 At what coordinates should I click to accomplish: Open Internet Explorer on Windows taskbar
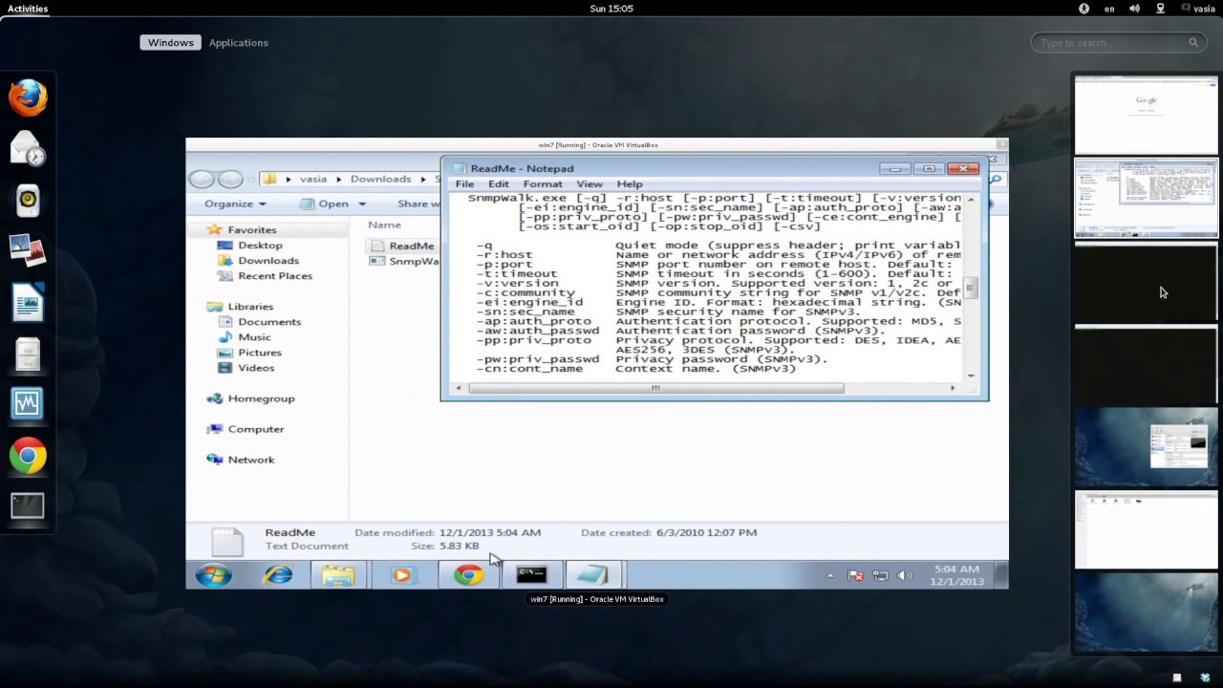coord(278,575)
